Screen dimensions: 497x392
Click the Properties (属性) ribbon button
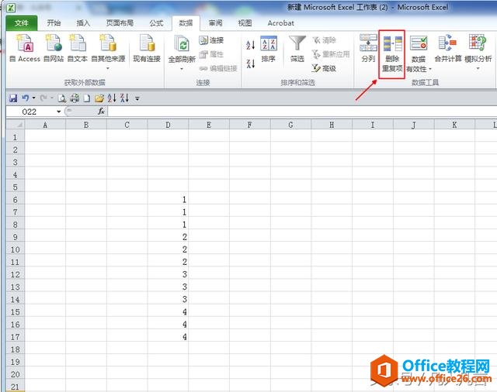click(211, 54)
